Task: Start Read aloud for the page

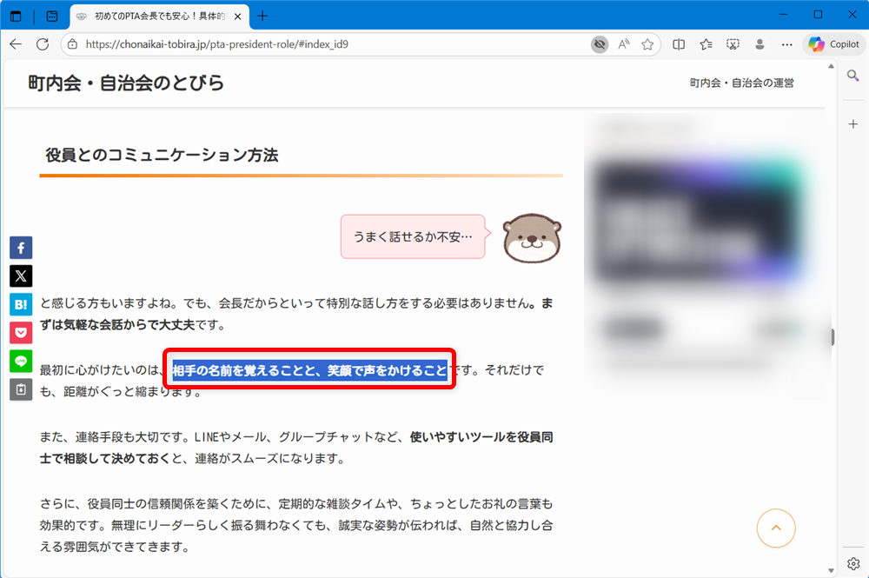Action: click(x=622, y=44)
